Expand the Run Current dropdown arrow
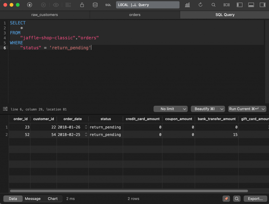Viewport: 269px width, 204px height. (263, 109)
